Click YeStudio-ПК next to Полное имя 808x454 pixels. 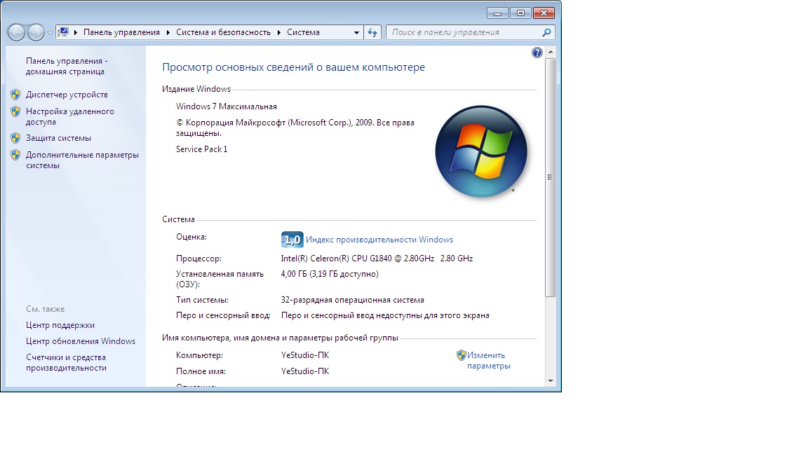305,371
